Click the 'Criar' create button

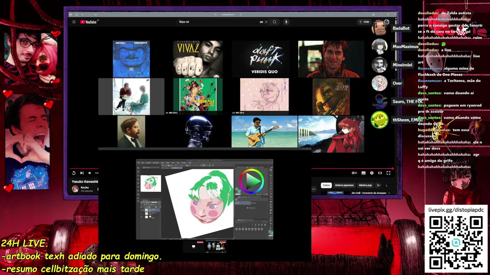pyautogui.click(x=364, y=22)
